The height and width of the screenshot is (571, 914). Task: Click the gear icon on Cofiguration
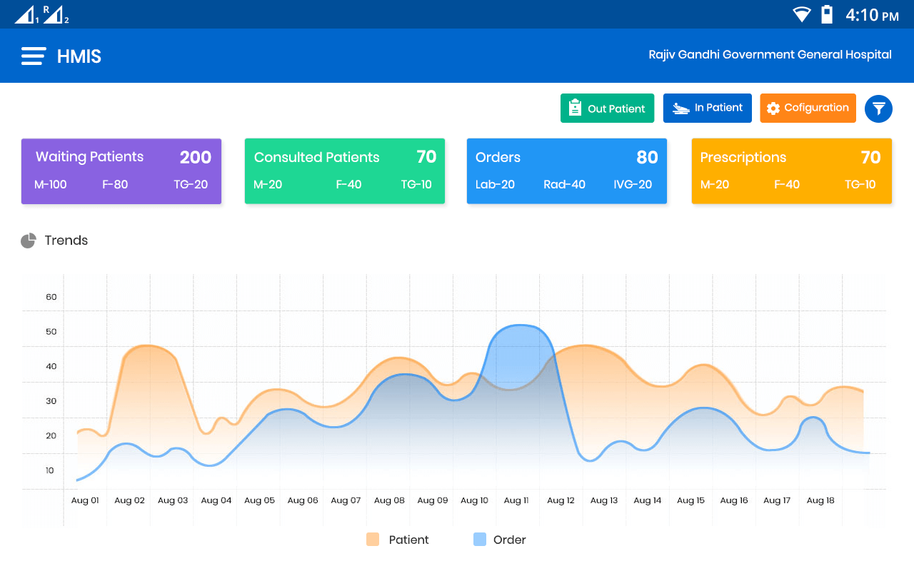(x=773, y=108)
